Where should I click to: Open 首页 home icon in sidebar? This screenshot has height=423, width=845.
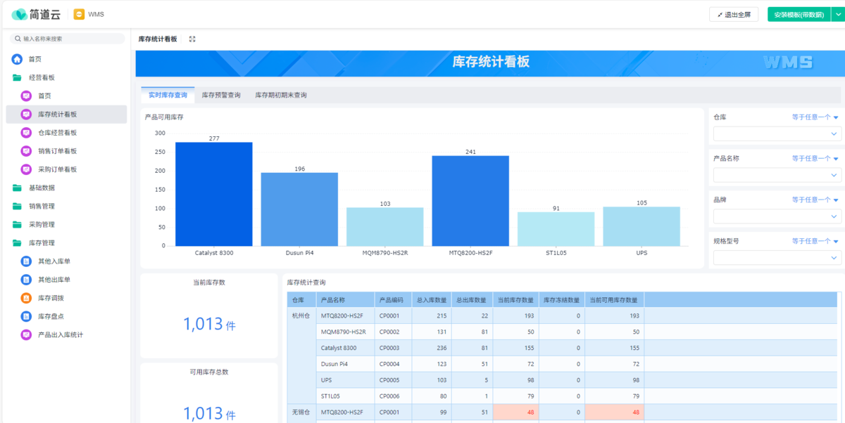17,60
